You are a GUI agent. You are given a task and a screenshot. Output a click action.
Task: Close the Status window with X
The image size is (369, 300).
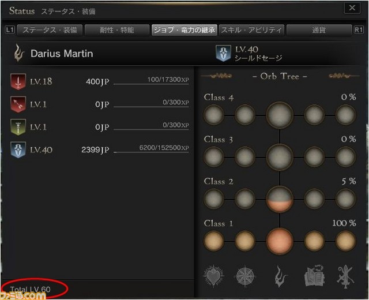(x=352, y=8)
